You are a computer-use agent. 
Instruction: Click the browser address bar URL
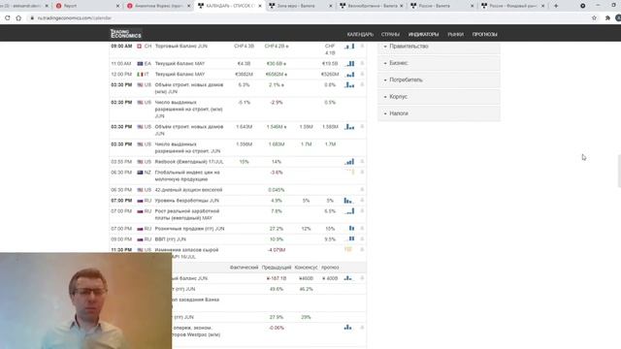click(74, 17)
